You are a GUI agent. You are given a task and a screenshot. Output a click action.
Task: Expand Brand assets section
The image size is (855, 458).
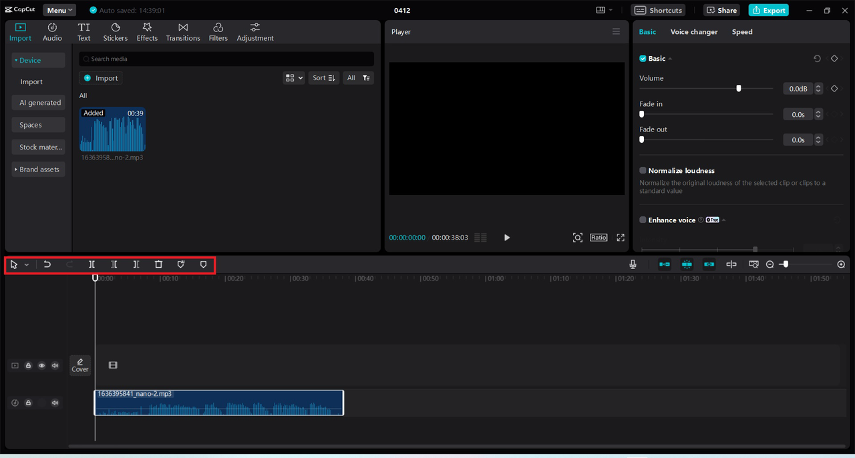point(38,169)
